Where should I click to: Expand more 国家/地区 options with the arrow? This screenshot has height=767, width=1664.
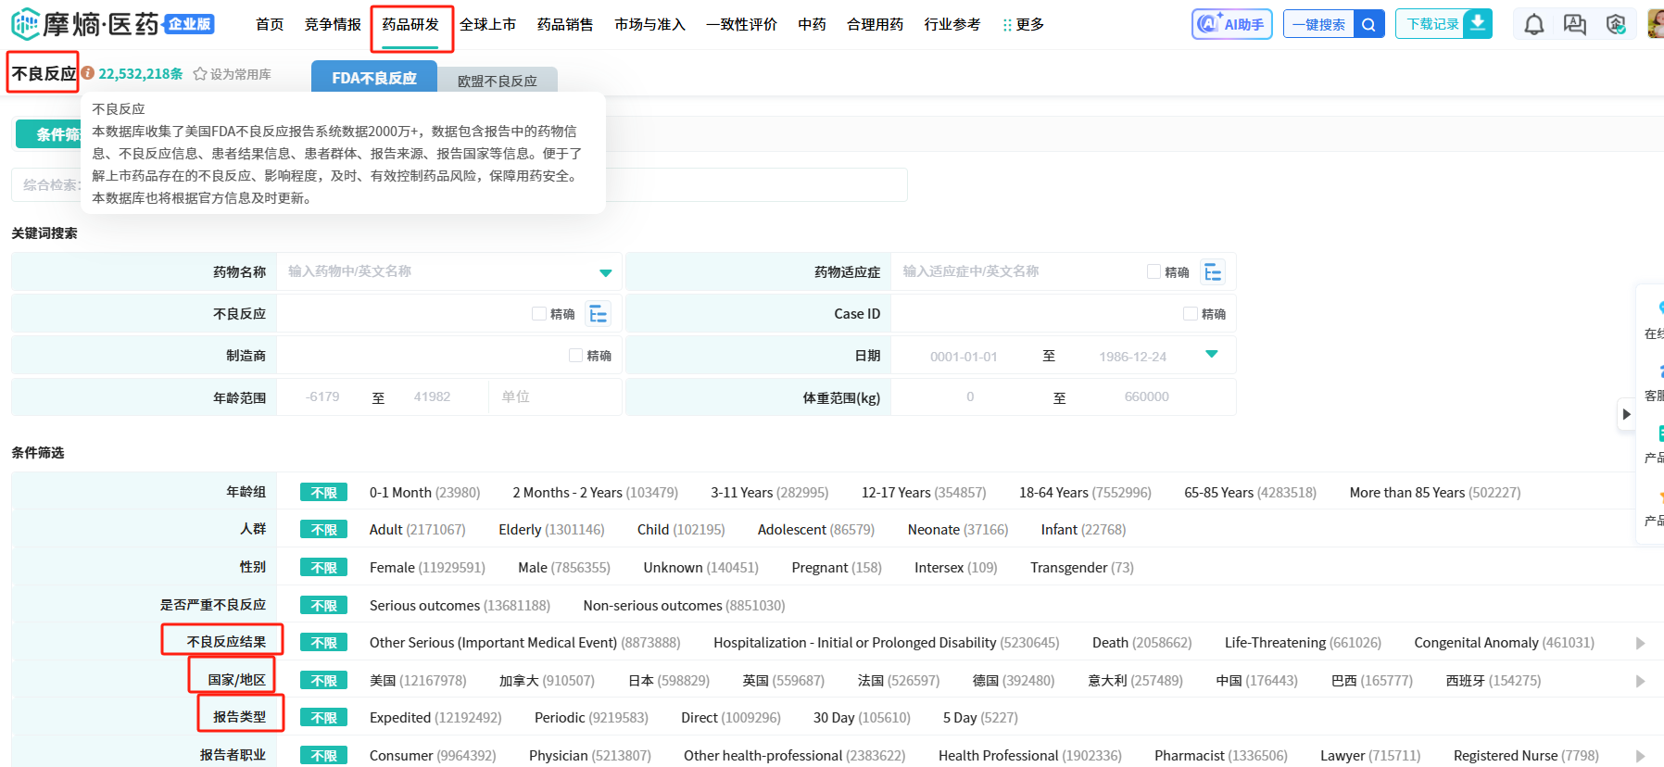[1640, 681]
